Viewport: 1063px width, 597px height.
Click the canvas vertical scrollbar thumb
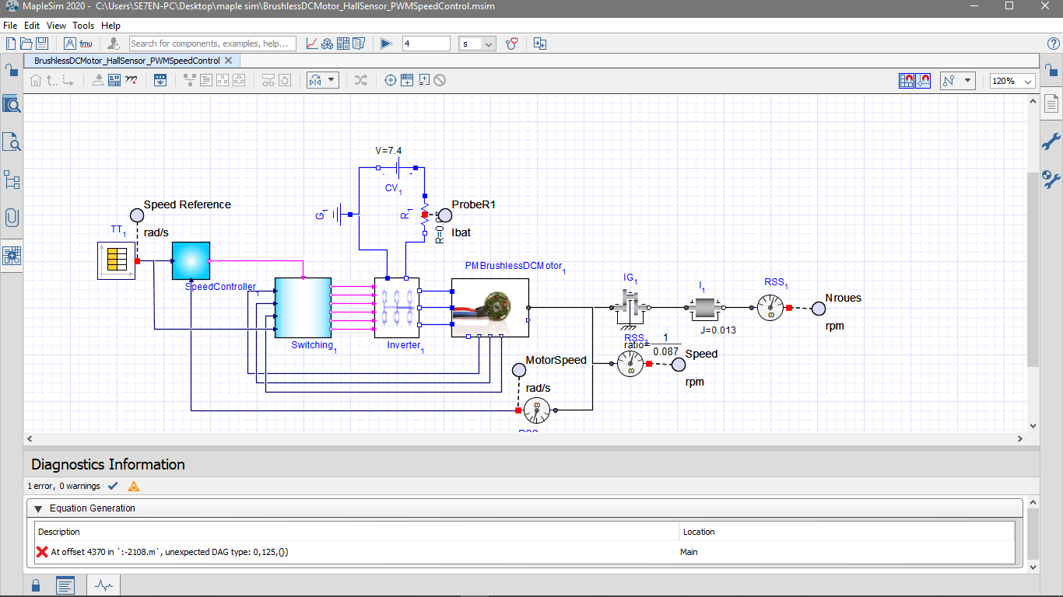1033,269
